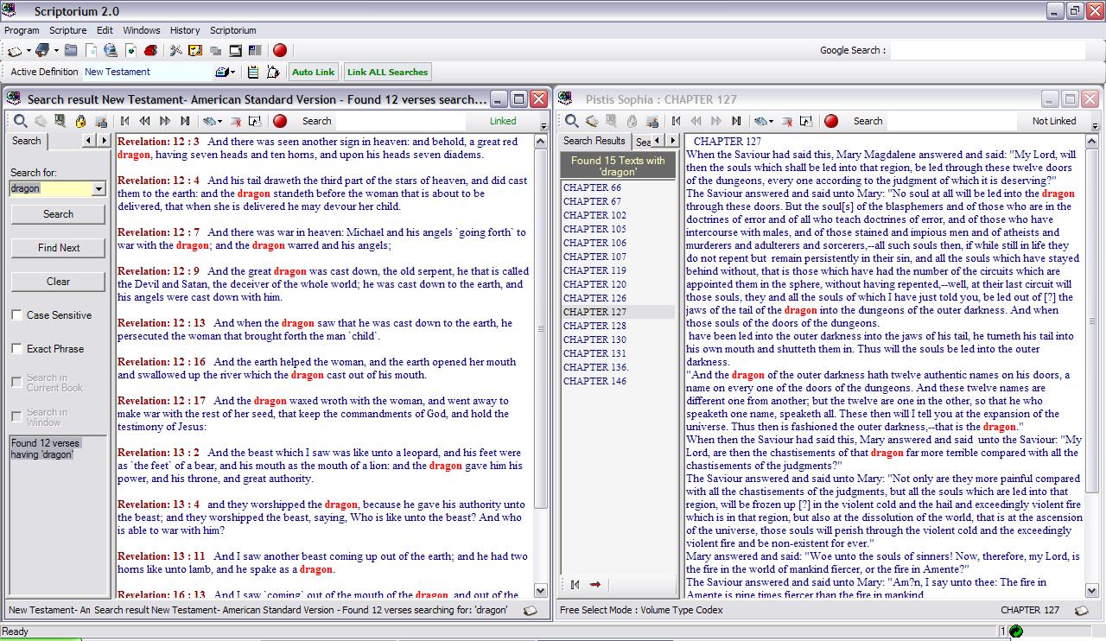
Task: Click the Find Next button
Action: click(x=59, y=248)
